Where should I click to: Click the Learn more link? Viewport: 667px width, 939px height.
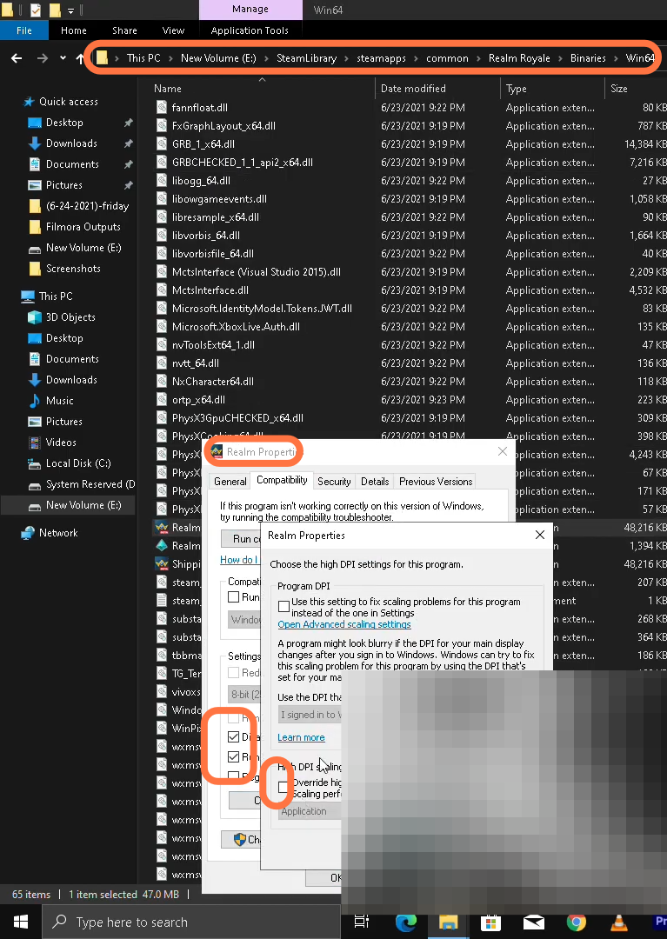pyautogui.click(x=301, y=738)
